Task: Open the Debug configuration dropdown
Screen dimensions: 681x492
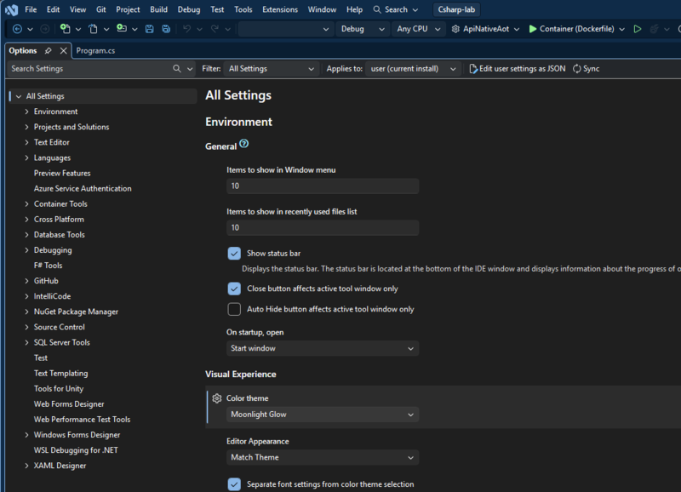Action: pyautogui.click(x=363, y=29)
